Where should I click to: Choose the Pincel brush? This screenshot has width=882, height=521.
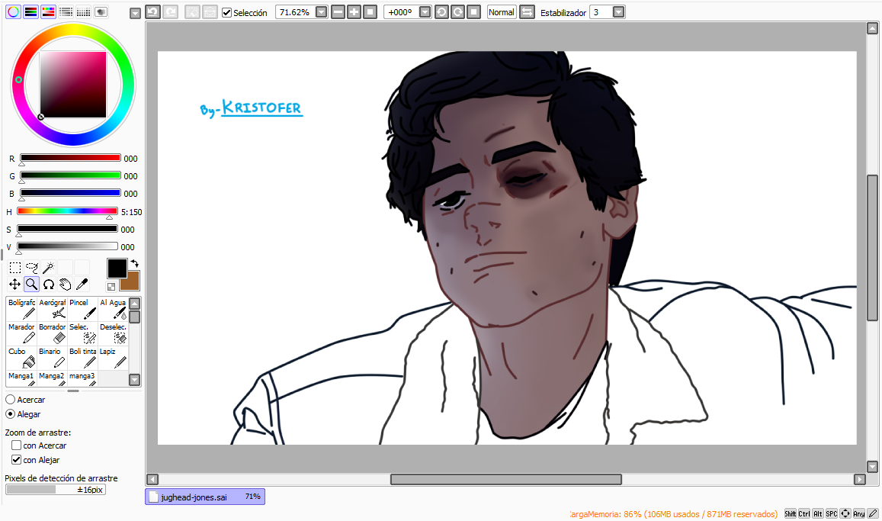[82, 310]
